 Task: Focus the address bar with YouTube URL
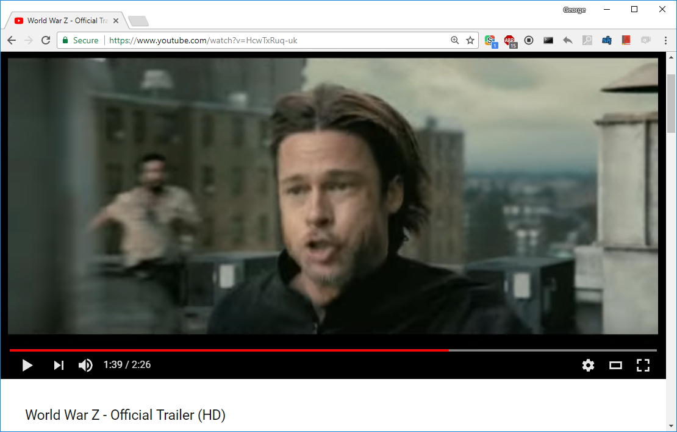click(268, 40)
